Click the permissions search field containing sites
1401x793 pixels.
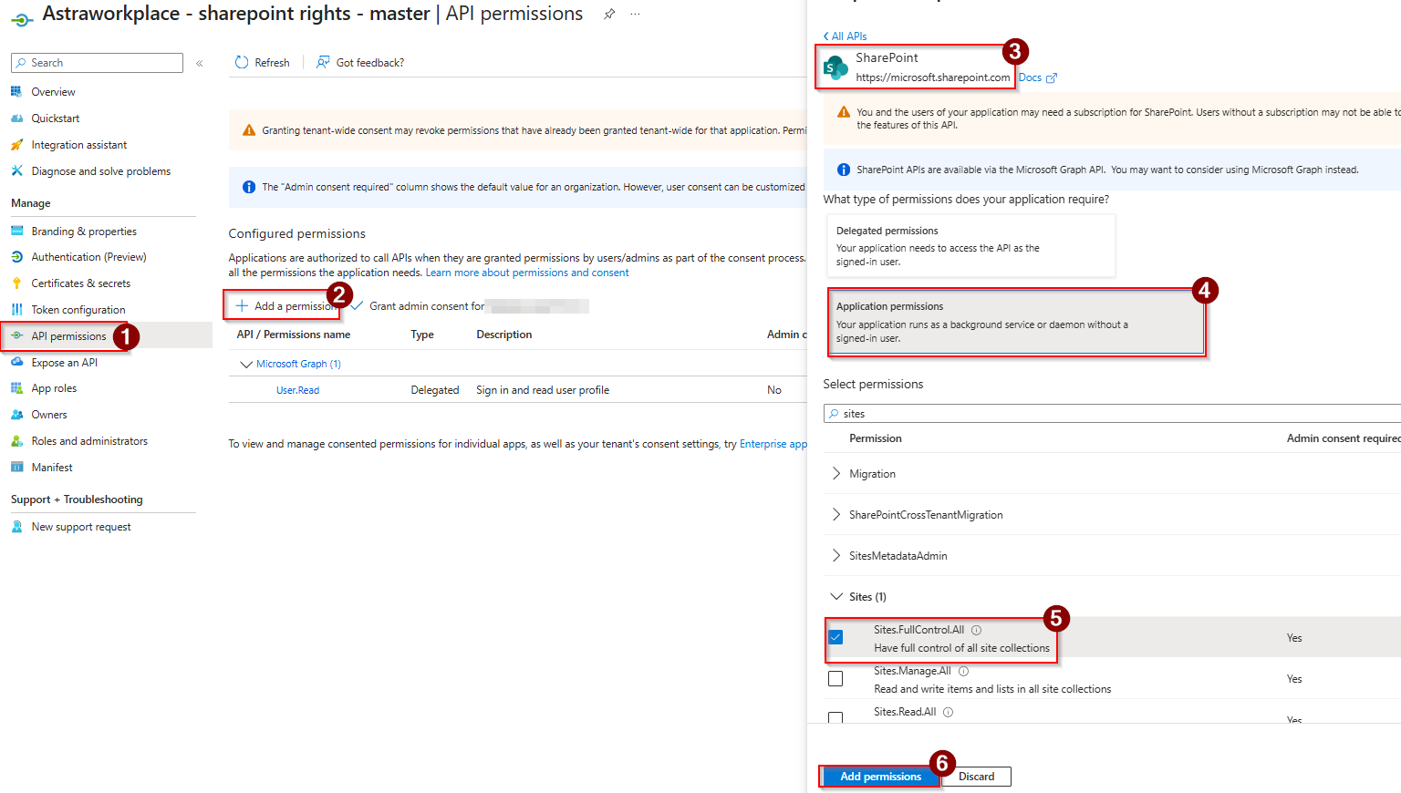pyautogui.click(x=1095, y=414)
